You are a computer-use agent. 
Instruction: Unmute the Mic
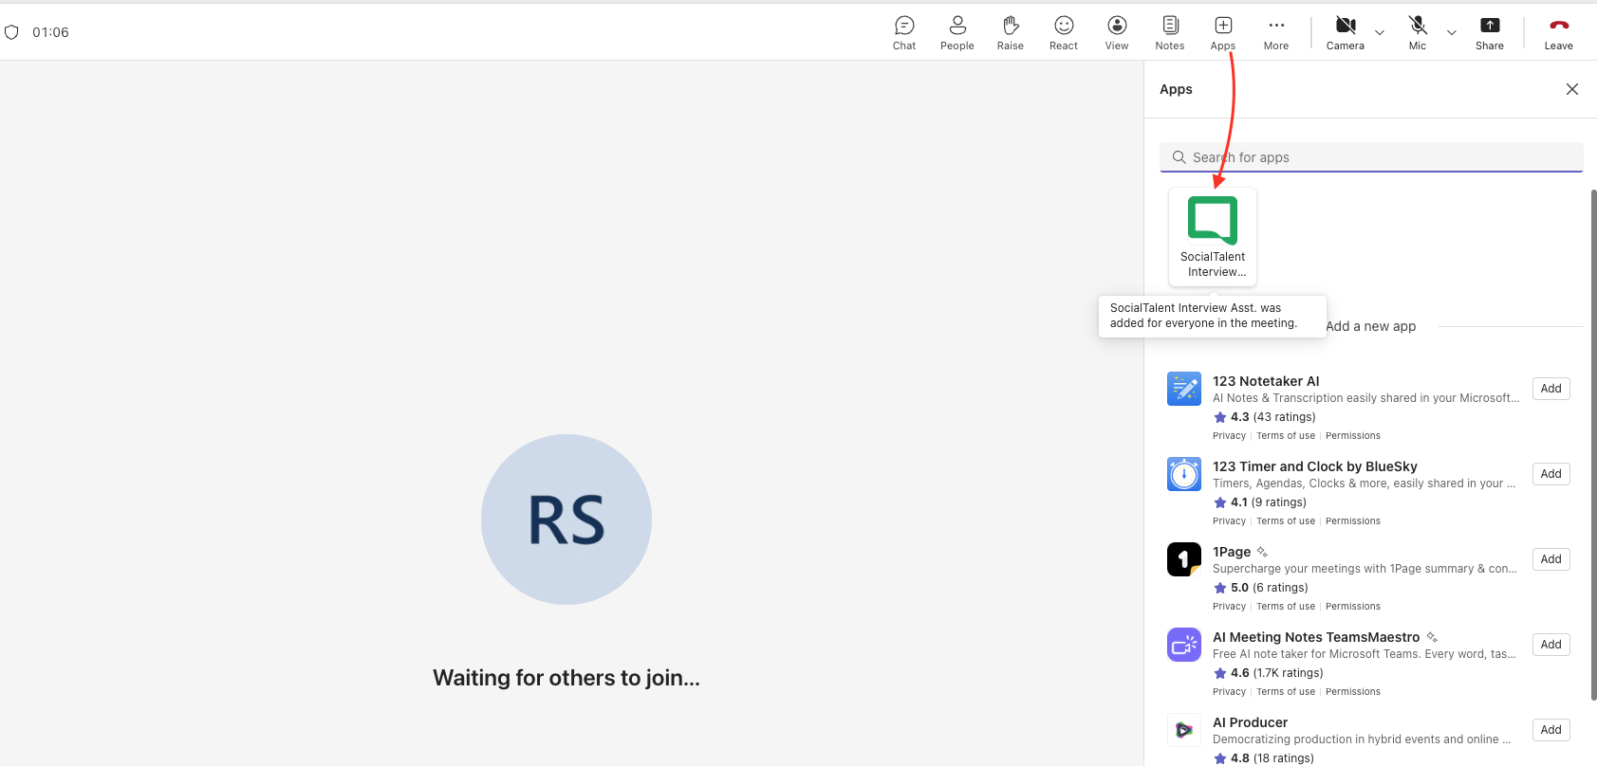pyautogui.click(x=1417, y=32)
